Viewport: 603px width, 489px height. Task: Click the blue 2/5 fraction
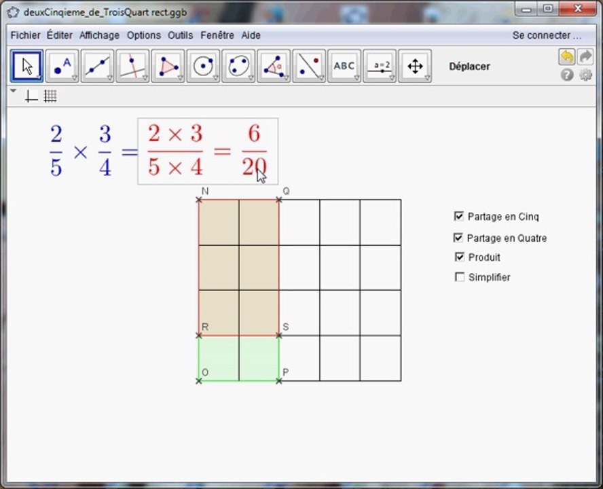tap(56, 151)
